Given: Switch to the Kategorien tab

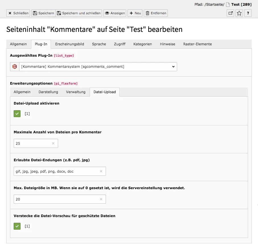Looking at the screenshot, I should pos(142,44).
